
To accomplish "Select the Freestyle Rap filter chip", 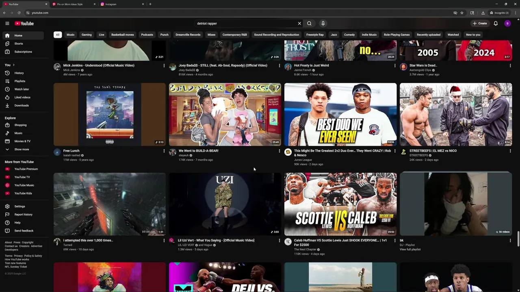I will (315, 35).
